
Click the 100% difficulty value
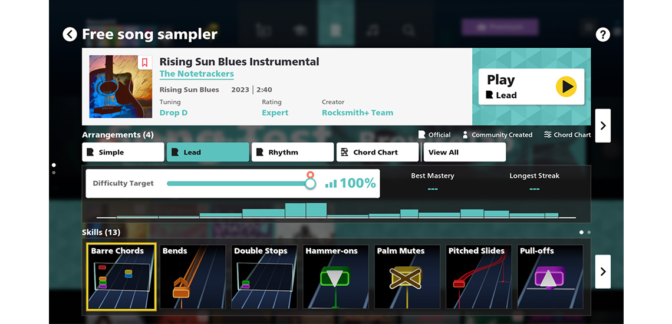pyautogui.click(x=358, y=183)
